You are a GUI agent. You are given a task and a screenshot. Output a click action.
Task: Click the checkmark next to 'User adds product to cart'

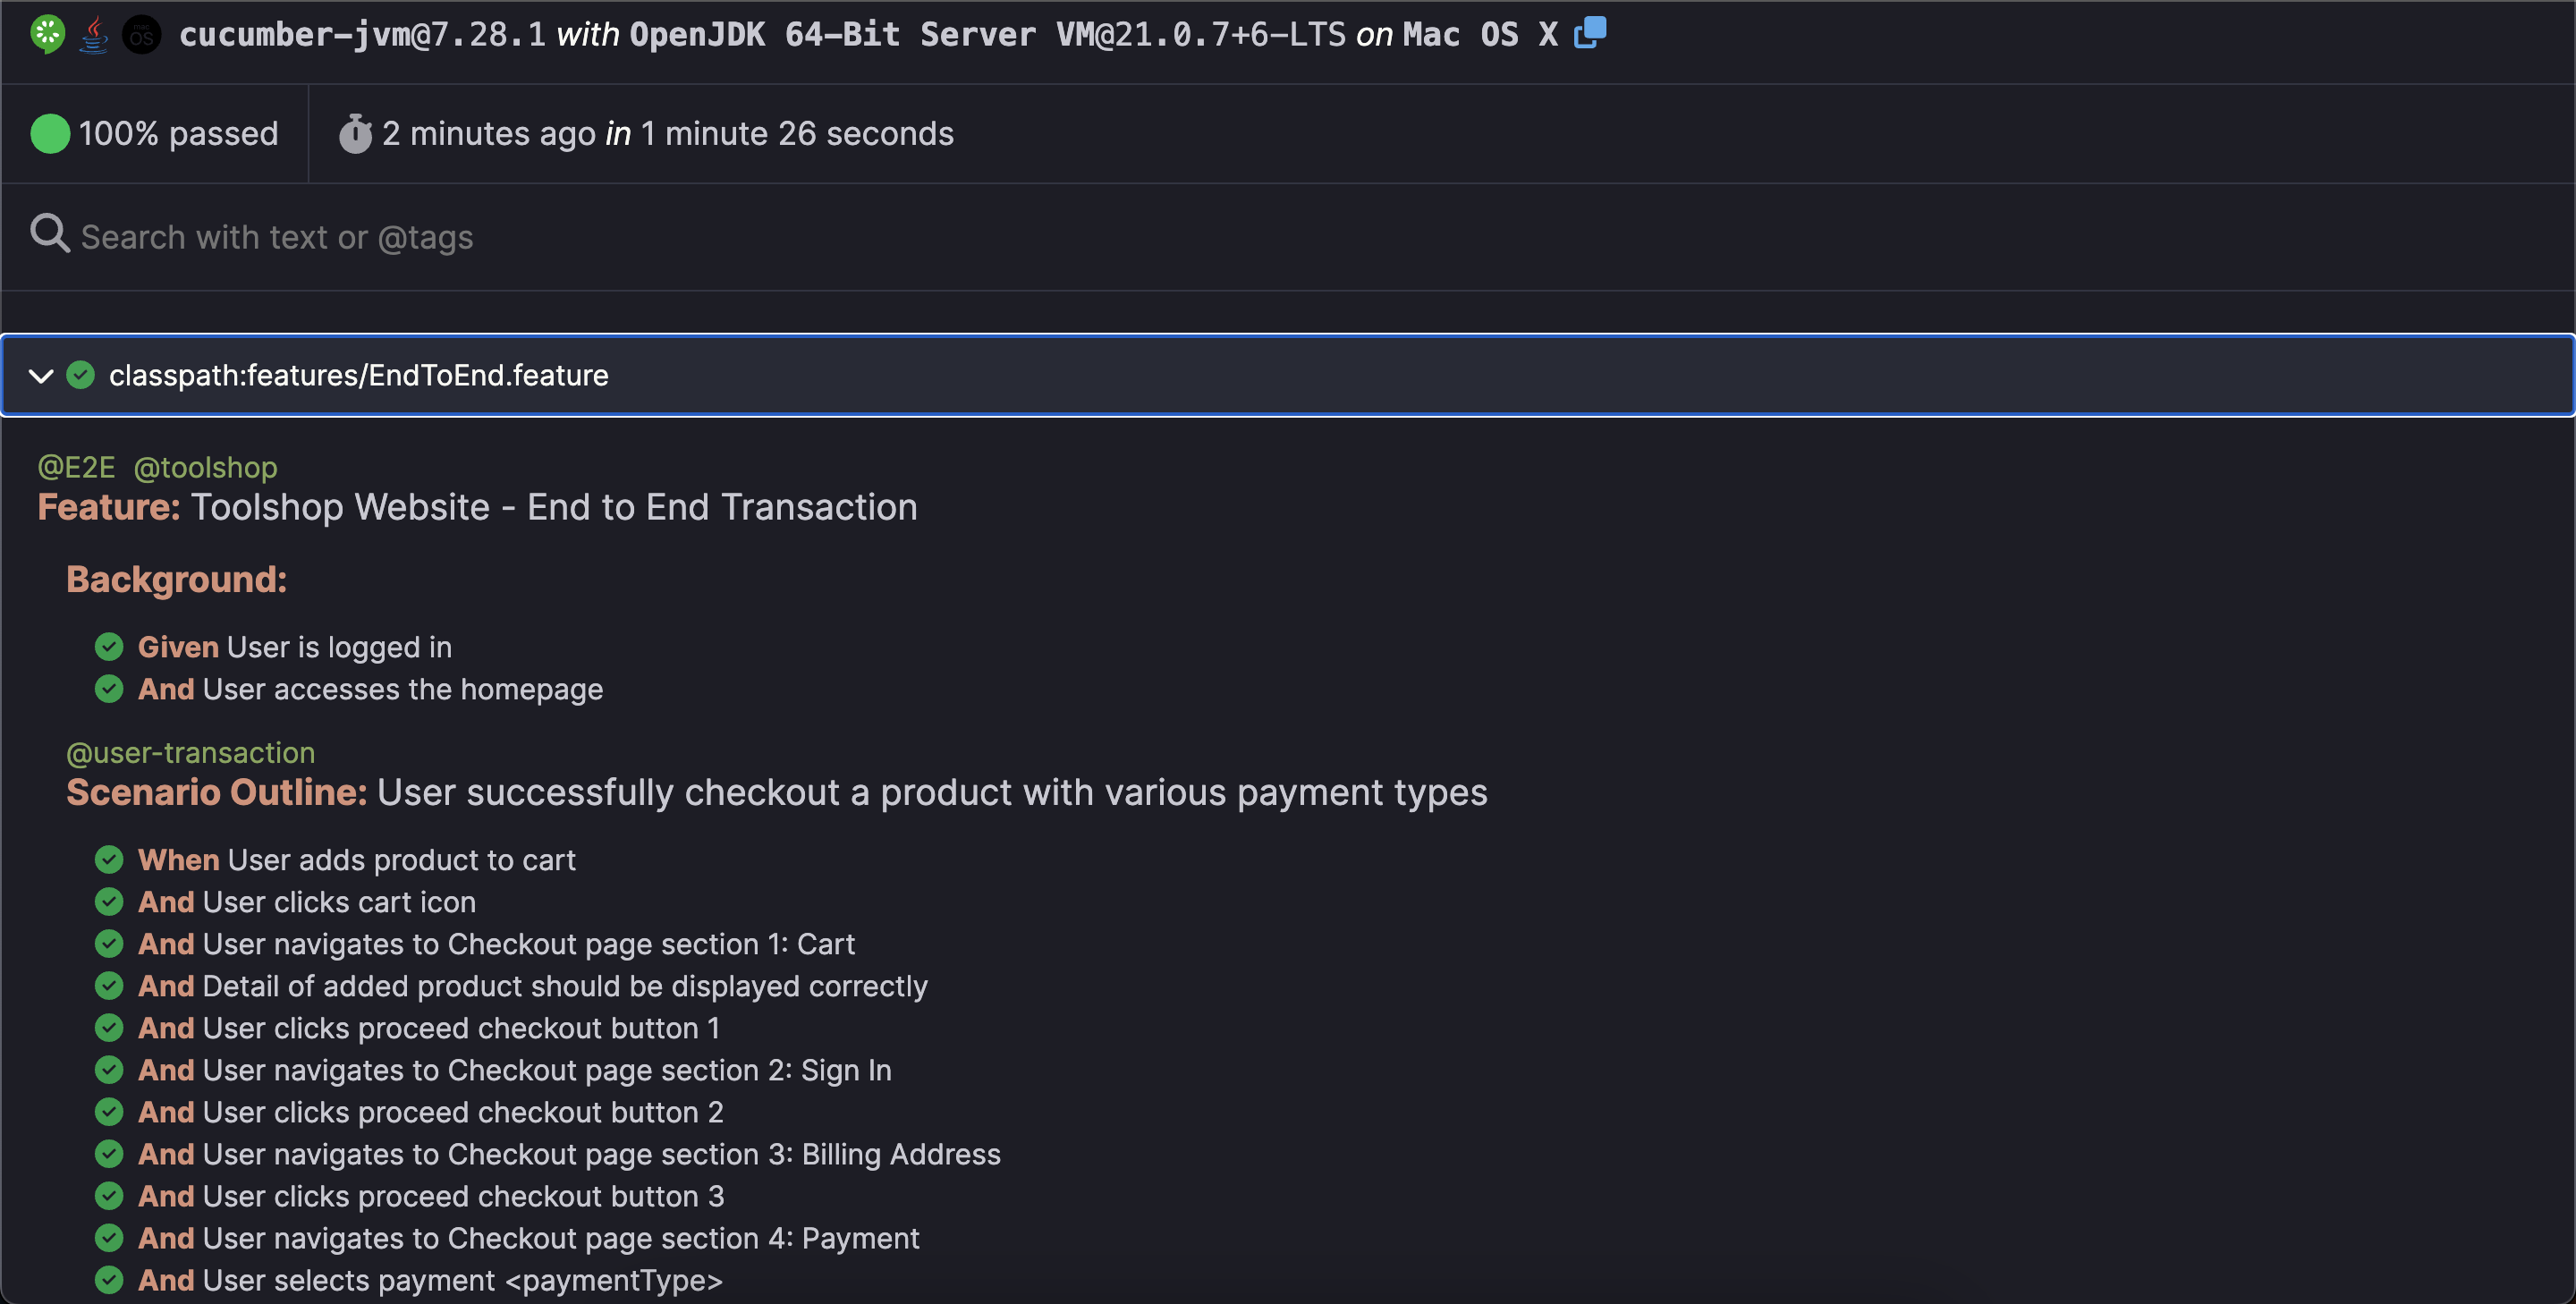(109, 860)
